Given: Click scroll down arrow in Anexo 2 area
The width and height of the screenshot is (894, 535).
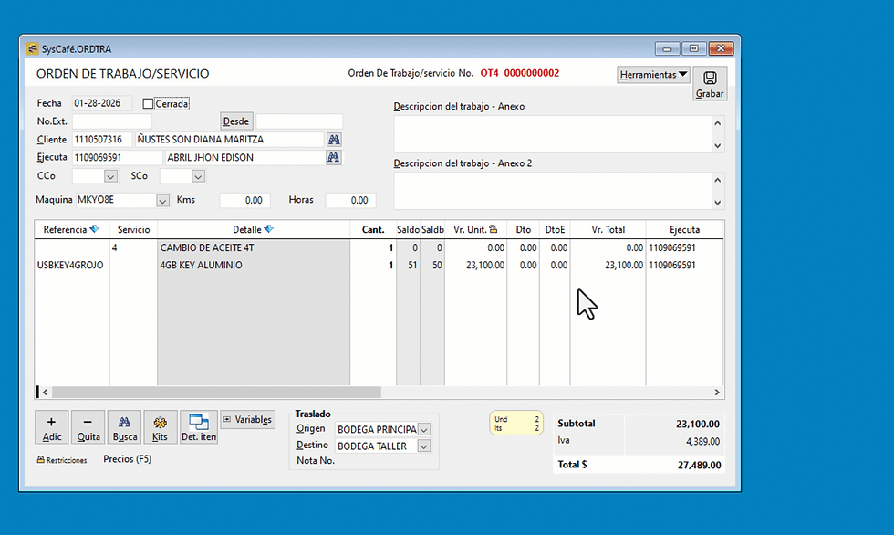Looking at the screenshot, I should [x=718, y=203].
